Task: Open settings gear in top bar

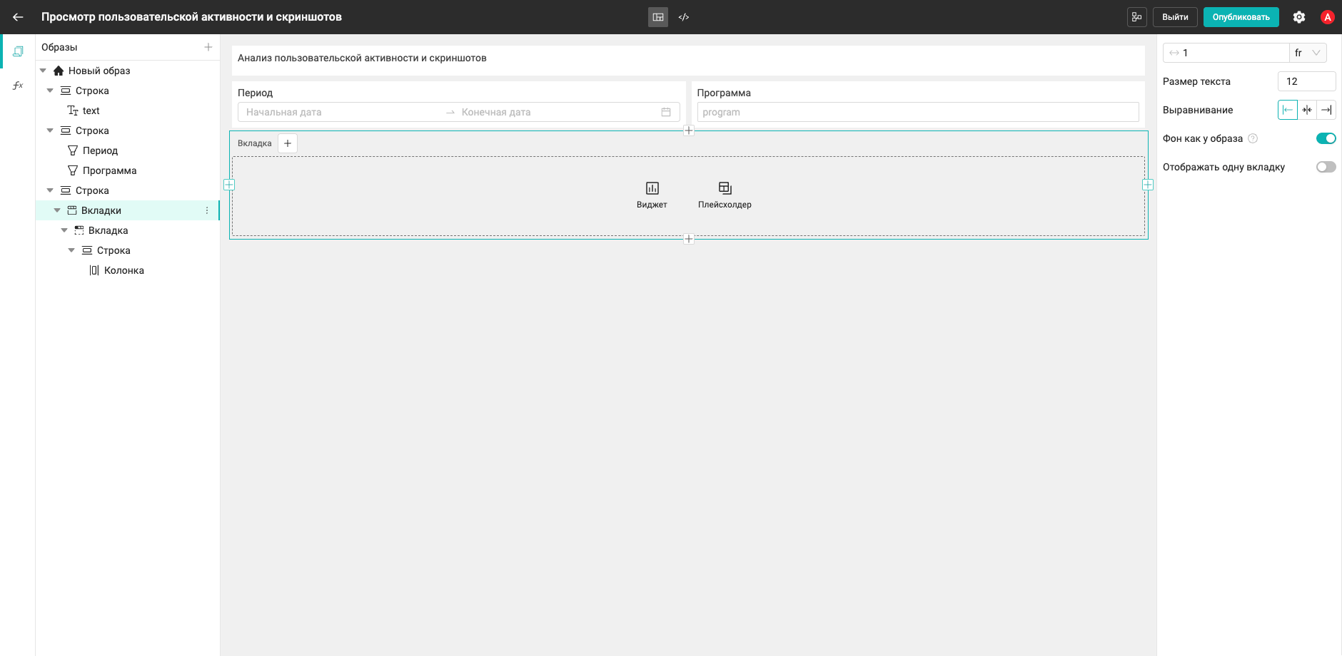Action: [1299, 17]
